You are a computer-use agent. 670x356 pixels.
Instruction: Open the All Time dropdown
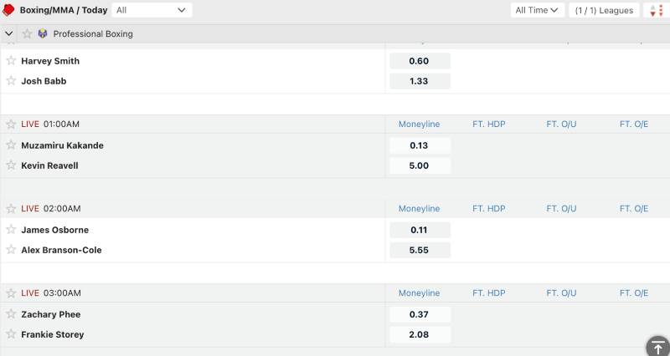tap(537, 10)
